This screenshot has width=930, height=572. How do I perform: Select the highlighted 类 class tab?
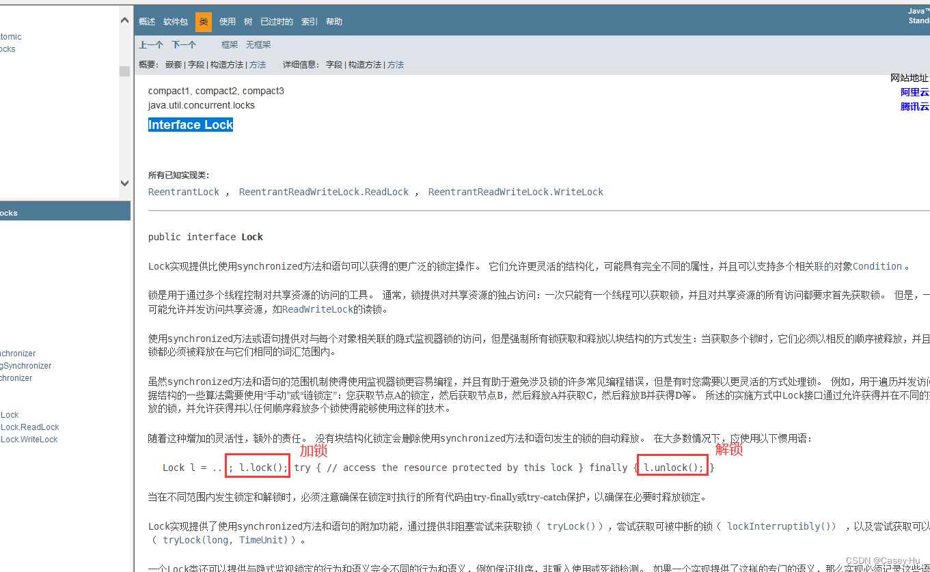[204, 22]
